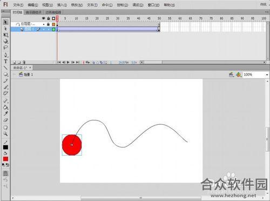Select the Pencil tool

click(5, 81)
